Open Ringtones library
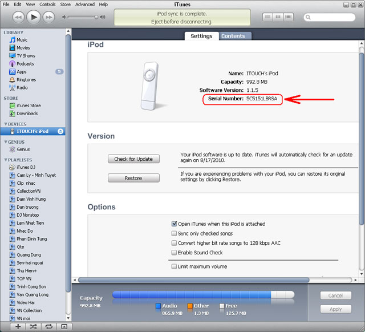Viewport: 365px width, 332px height. (x=26, y=80)
